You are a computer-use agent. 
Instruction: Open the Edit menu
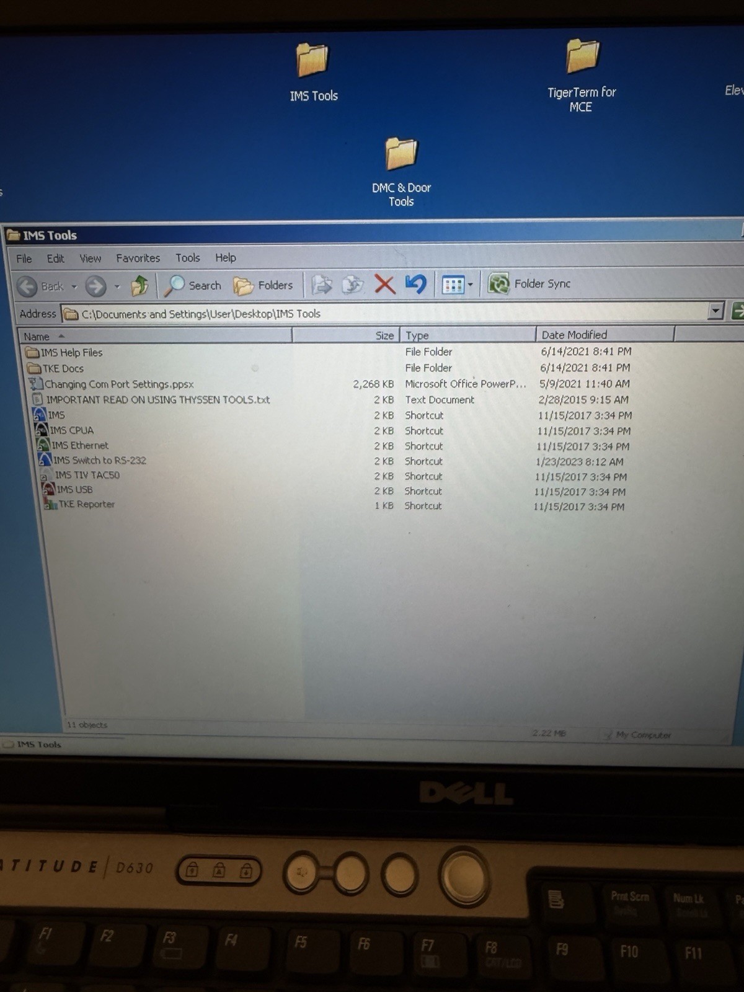click(55, 259)
